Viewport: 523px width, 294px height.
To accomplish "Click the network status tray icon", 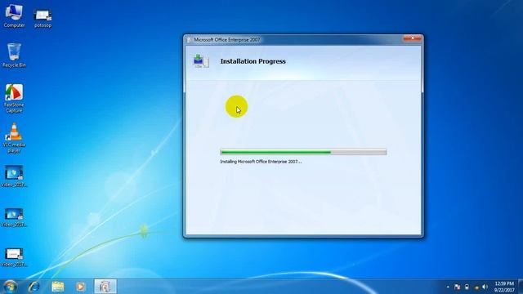I will [476, 287].
